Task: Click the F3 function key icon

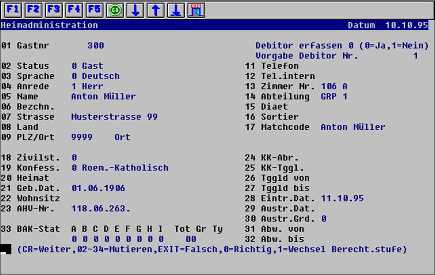Action: [53, 10]
